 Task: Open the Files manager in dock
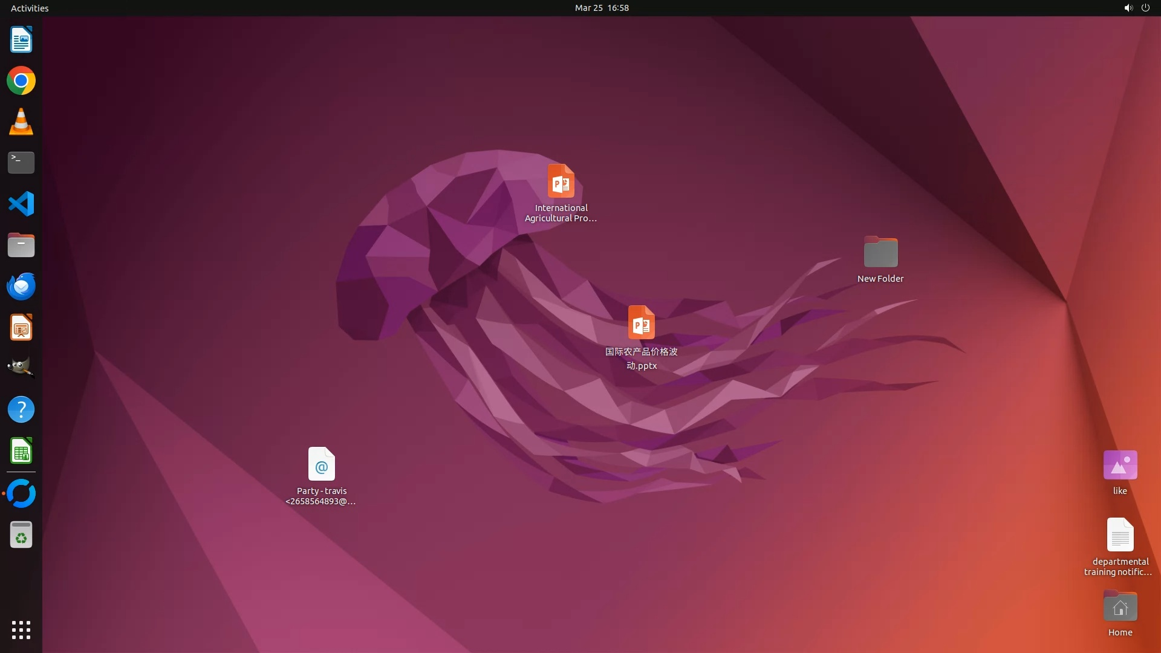[x=21, y=245]
